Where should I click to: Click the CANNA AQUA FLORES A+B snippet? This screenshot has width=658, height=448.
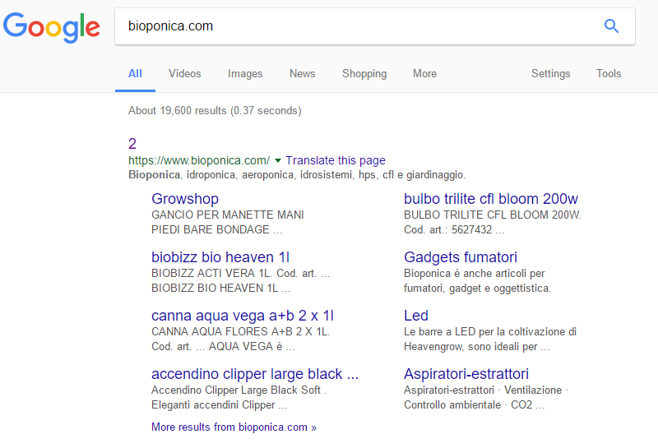(x=240, y=339)
